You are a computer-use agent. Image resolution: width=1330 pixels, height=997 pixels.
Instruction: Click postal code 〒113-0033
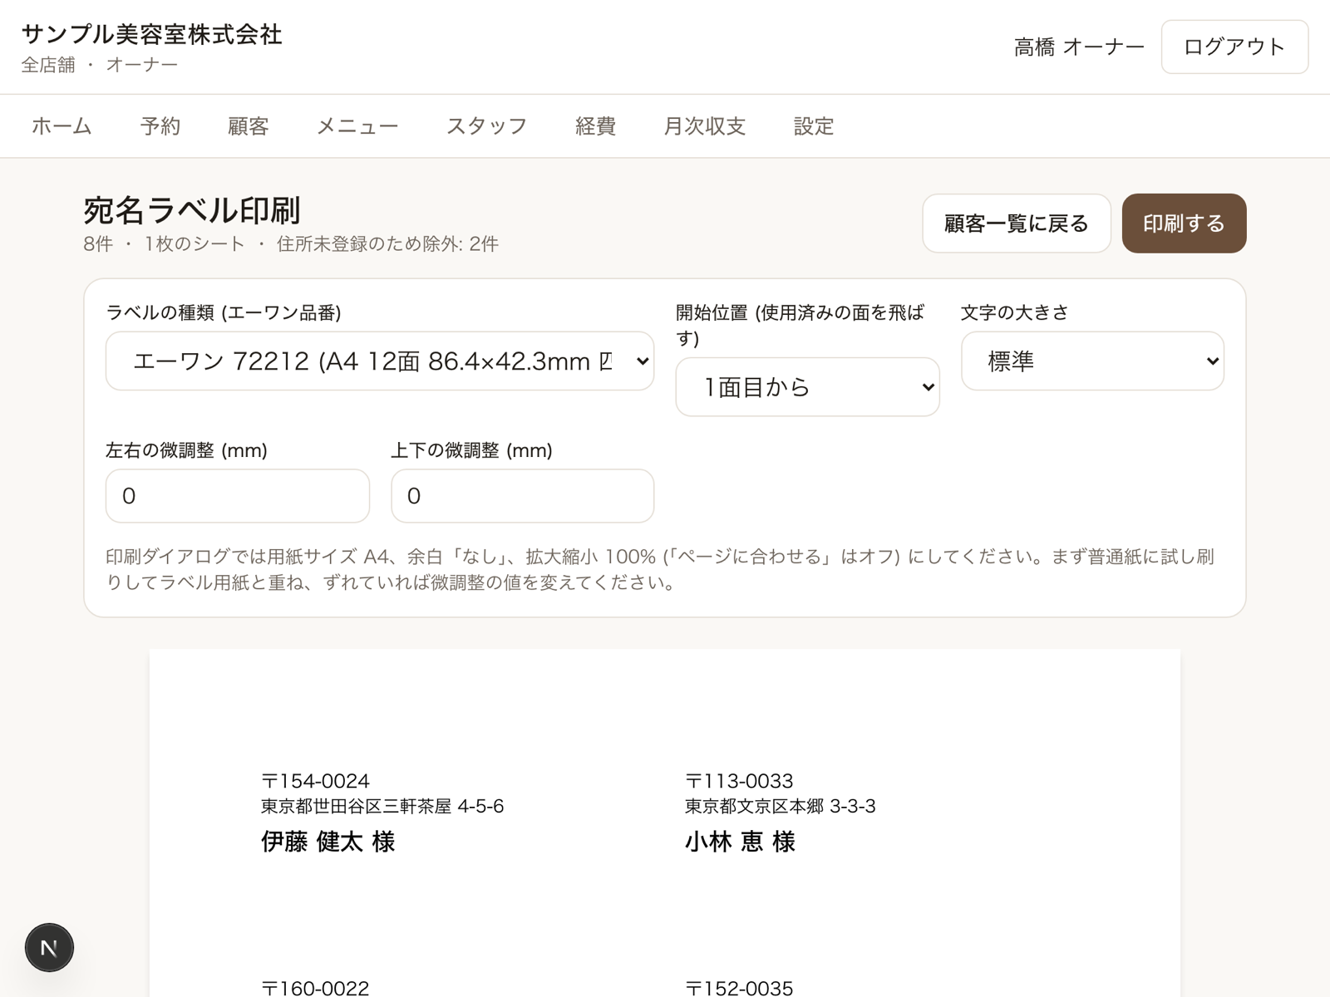tap(739, 781)
